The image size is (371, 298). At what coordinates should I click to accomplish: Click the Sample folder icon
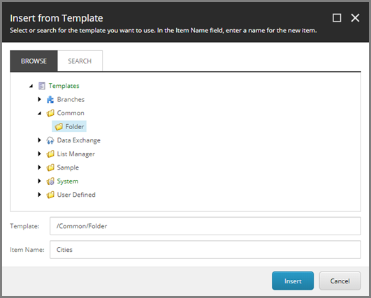(x=50, y=167)
